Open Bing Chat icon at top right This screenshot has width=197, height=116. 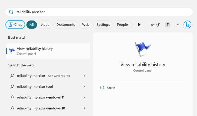187,25
